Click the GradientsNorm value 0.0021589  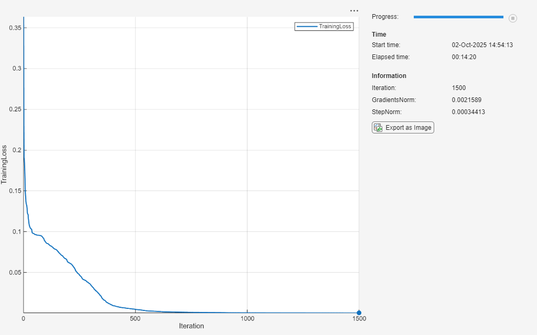coord(466,100)
